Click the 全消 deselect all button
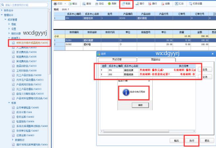 coord(205,77)
